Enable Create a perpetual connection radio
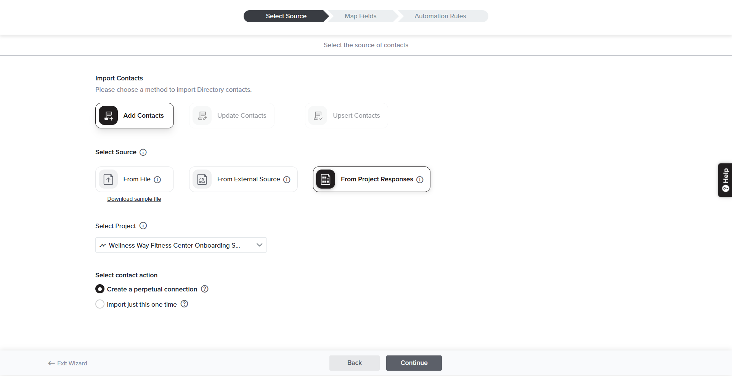Image resolution: width=732 pixels, height=376 pixels. click(x=100, y=289)
